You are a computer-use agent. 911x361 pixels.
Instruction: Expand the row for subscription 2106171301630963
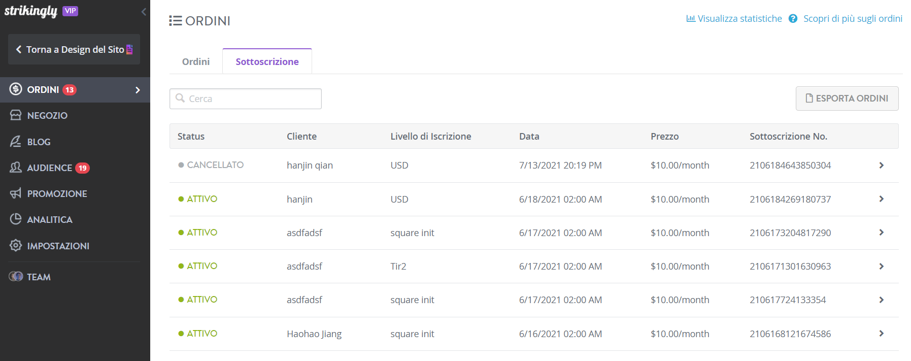[882, 267]
